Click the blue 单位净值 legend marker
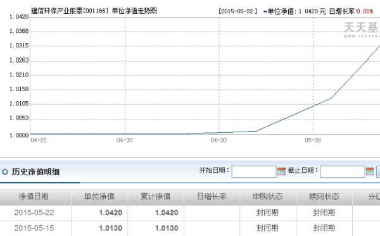This screenshot has width=380, height=236. click(265, 11)
